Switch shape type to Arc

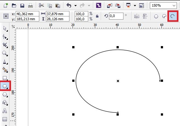click(173, 16)
